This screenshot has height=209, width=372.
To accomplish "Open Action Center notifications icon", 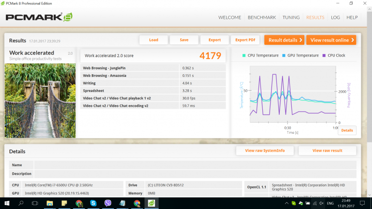I will (362, 203).
